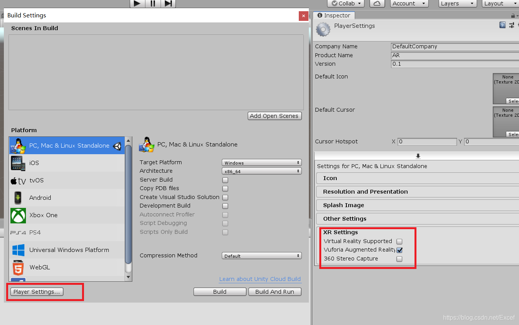Image resolution: width=519 pixels, height=325 pixels.
Task: Expand Resolution and Presentation section
Action: pyautogui.click(x=418, y=192)
